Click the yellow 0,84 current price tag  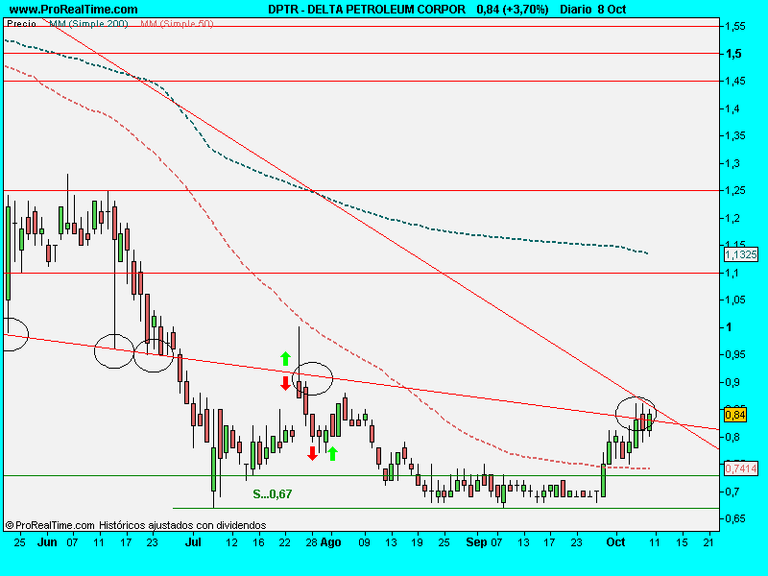click(x=735, y=415)
